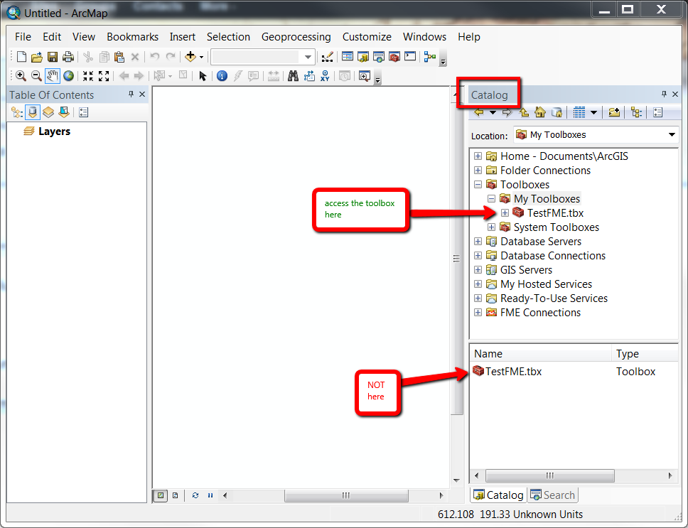The image size is (688, 528).
Task: Click Up One Level in Catalog toolbar
Action: point(523,112)
